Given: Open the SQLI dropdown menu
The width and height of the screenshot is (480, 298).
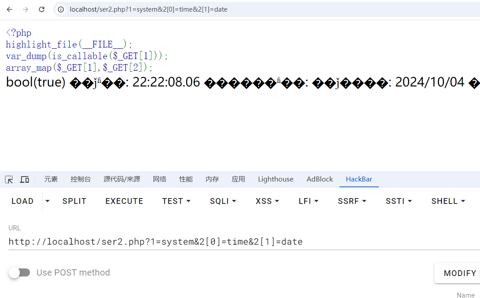Looking at the screenshot, I should [x=223, y=201].
